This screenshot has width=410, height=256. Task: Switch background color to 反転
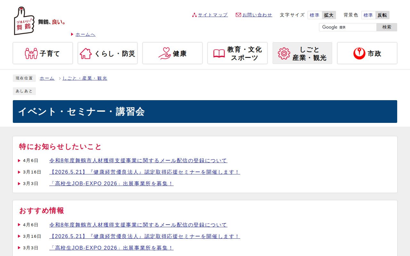point(382,15)
